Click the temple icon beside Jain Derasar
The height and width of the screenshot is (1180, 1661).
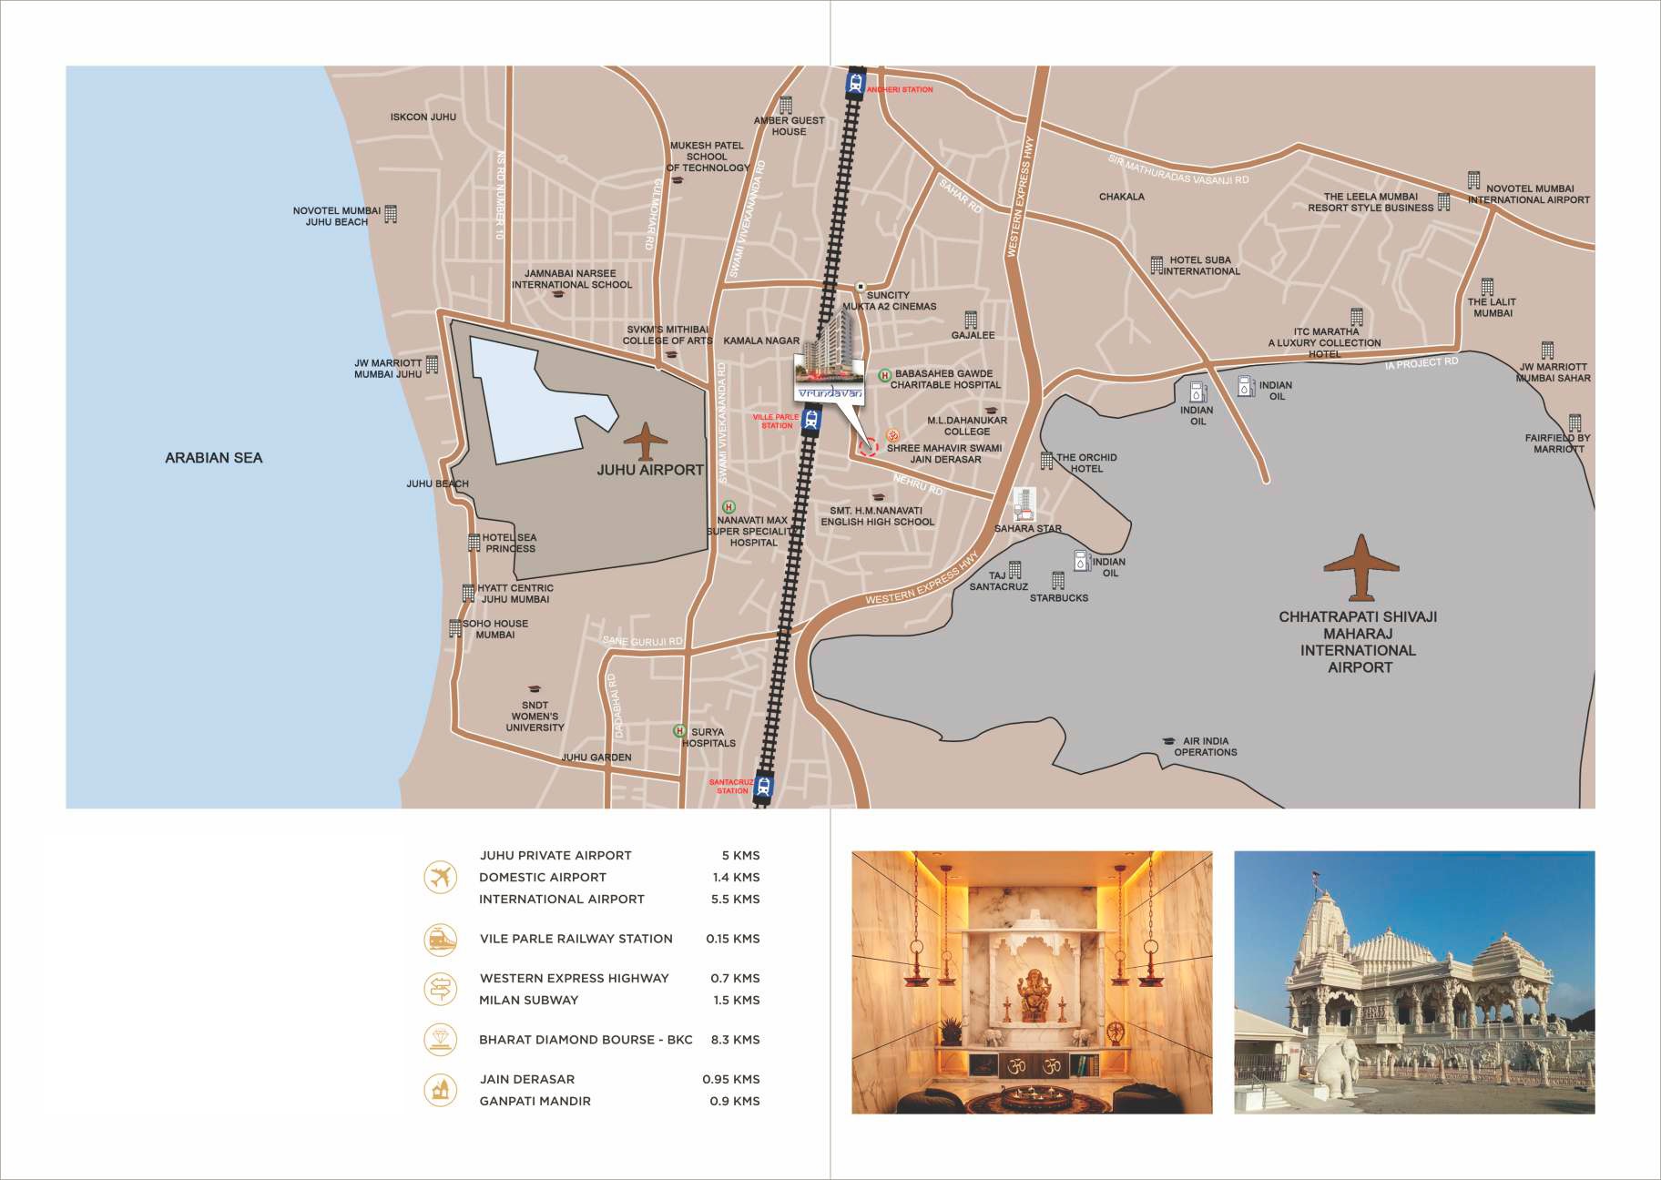coord(441,1090)
